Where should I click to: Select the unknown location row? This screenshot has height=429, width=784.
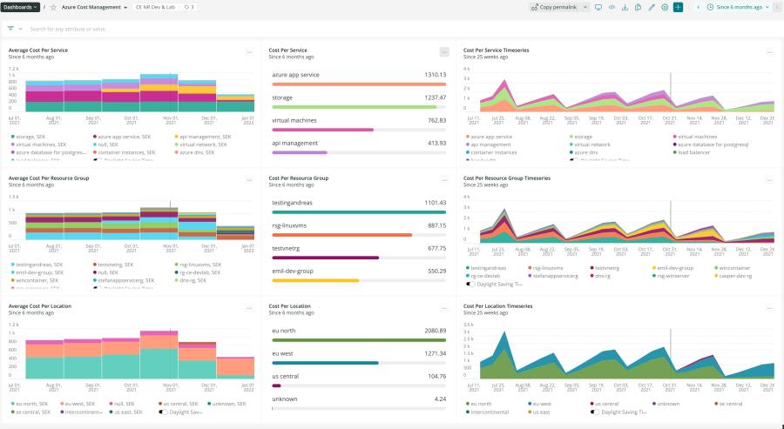click(359, 403)
